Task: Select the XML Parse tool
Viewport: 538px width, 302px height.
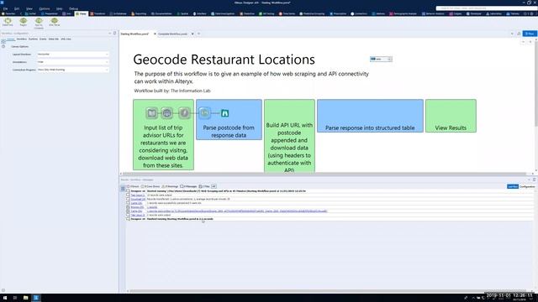Action: point(54,23)
